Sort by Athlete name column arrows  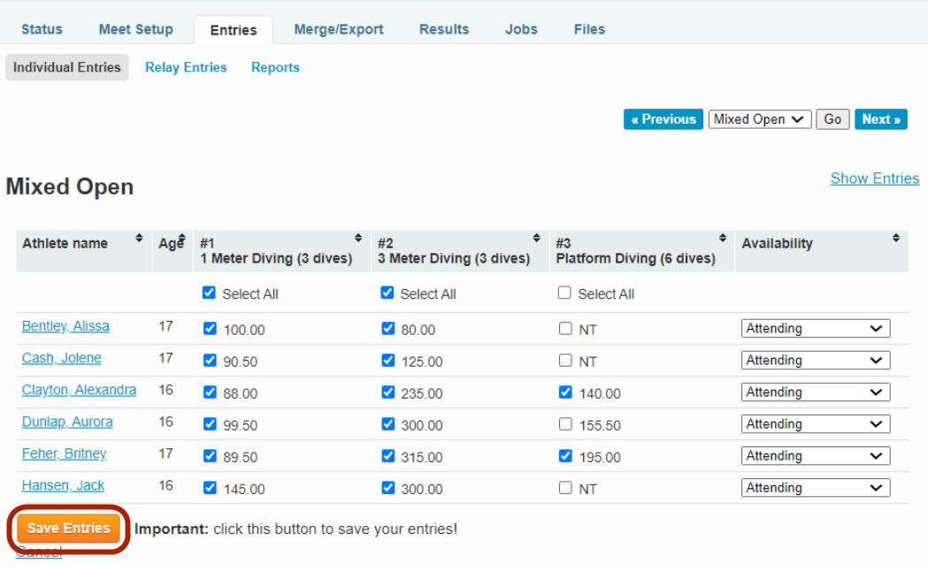coord(139,239)
